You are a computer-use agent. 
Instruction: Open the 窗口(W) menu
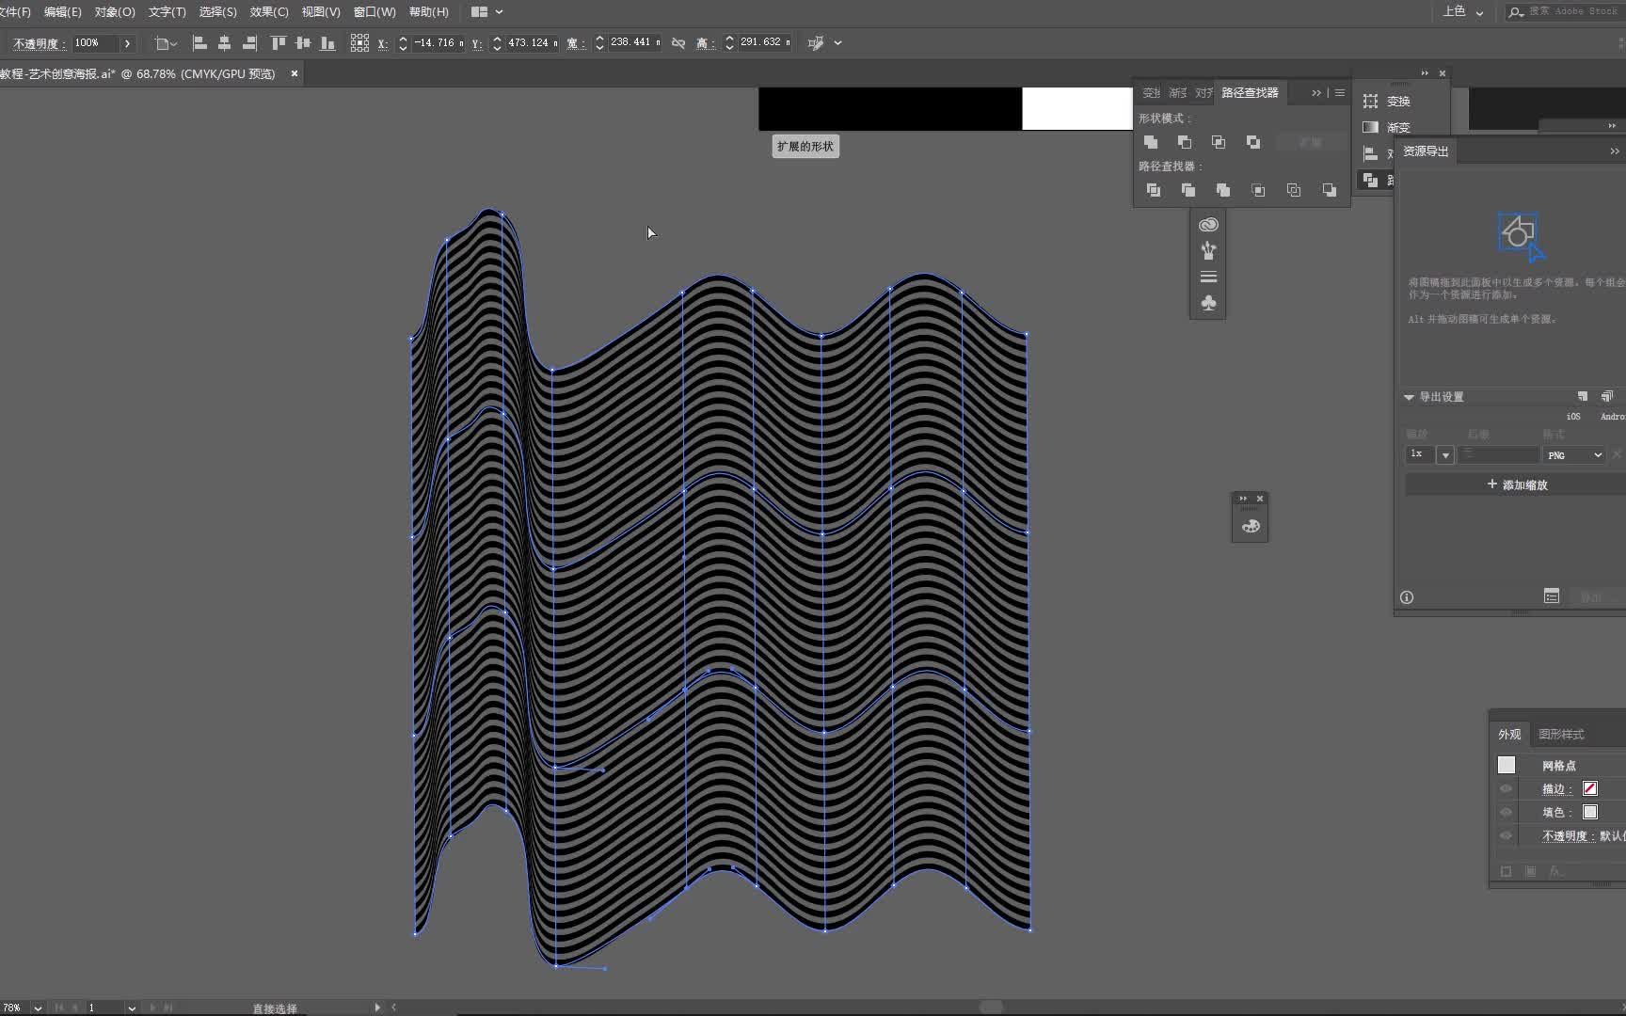point(375,12)
